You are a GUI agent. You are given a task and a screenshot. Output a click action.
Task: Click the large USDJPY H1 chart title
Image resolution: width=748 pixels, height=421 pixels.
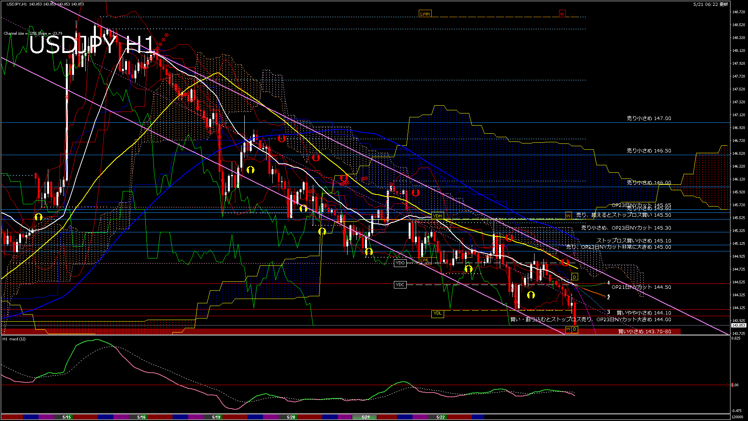point(92,44)
